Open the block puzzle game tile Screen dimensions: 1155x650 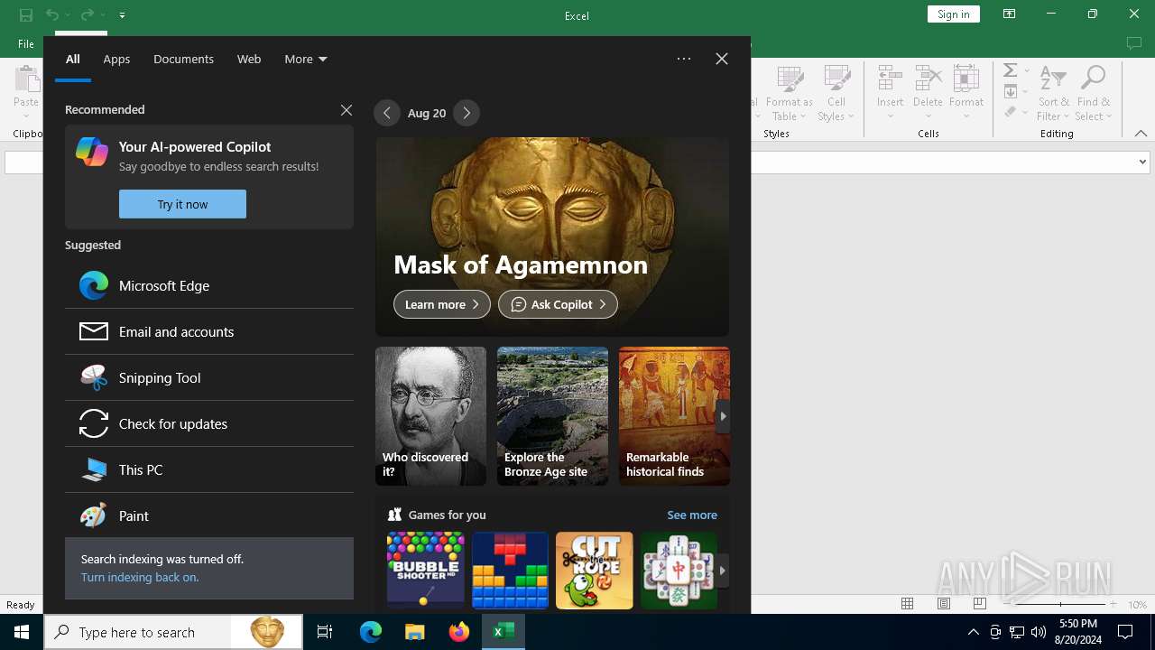pos(510,571)
